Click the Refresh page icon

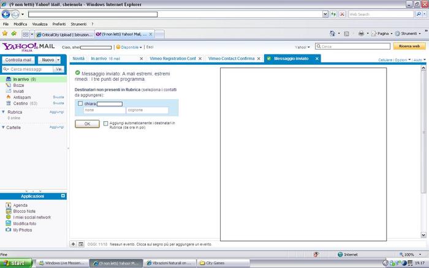333,14
